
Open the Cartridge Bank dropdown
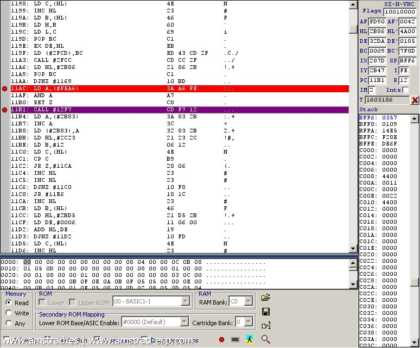(248, 322)
